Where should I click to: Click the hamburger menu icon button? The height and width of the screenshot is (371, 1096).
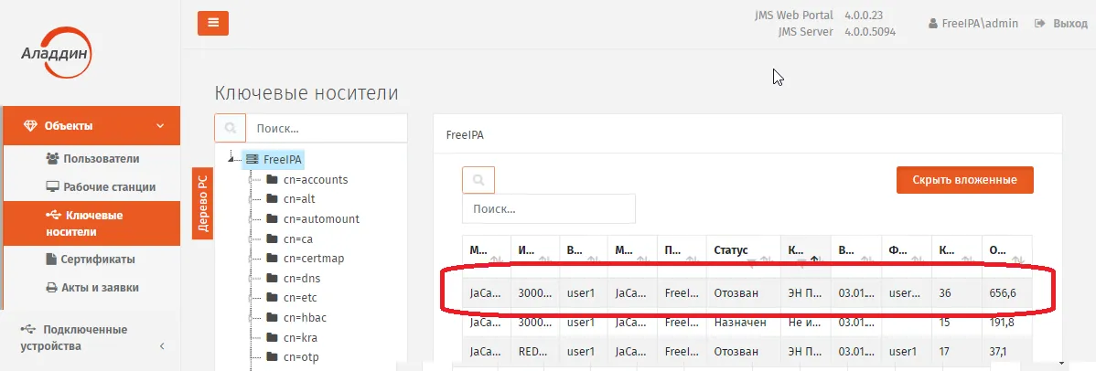pos(213,22)
